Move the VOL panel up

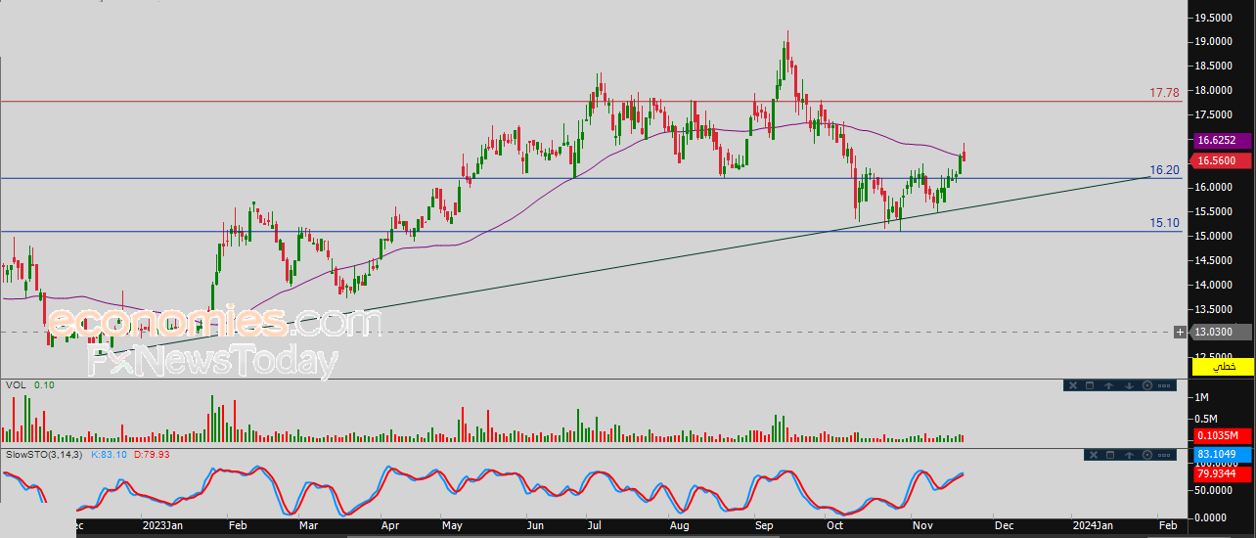[1109, 385]
